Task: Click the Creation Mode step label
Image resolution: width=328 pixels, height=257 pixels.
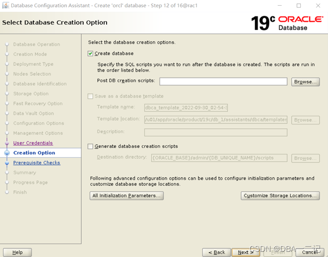Action: (x=30, y=54)
